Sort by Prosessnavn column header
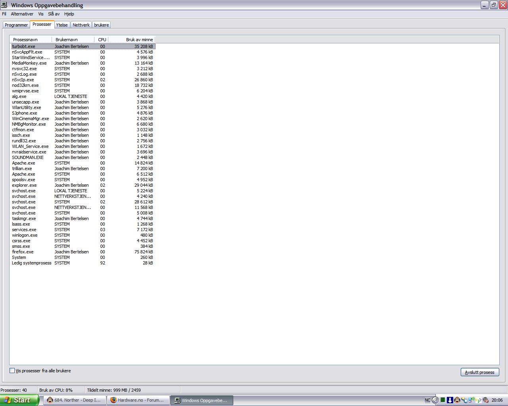 pos(31,40)
